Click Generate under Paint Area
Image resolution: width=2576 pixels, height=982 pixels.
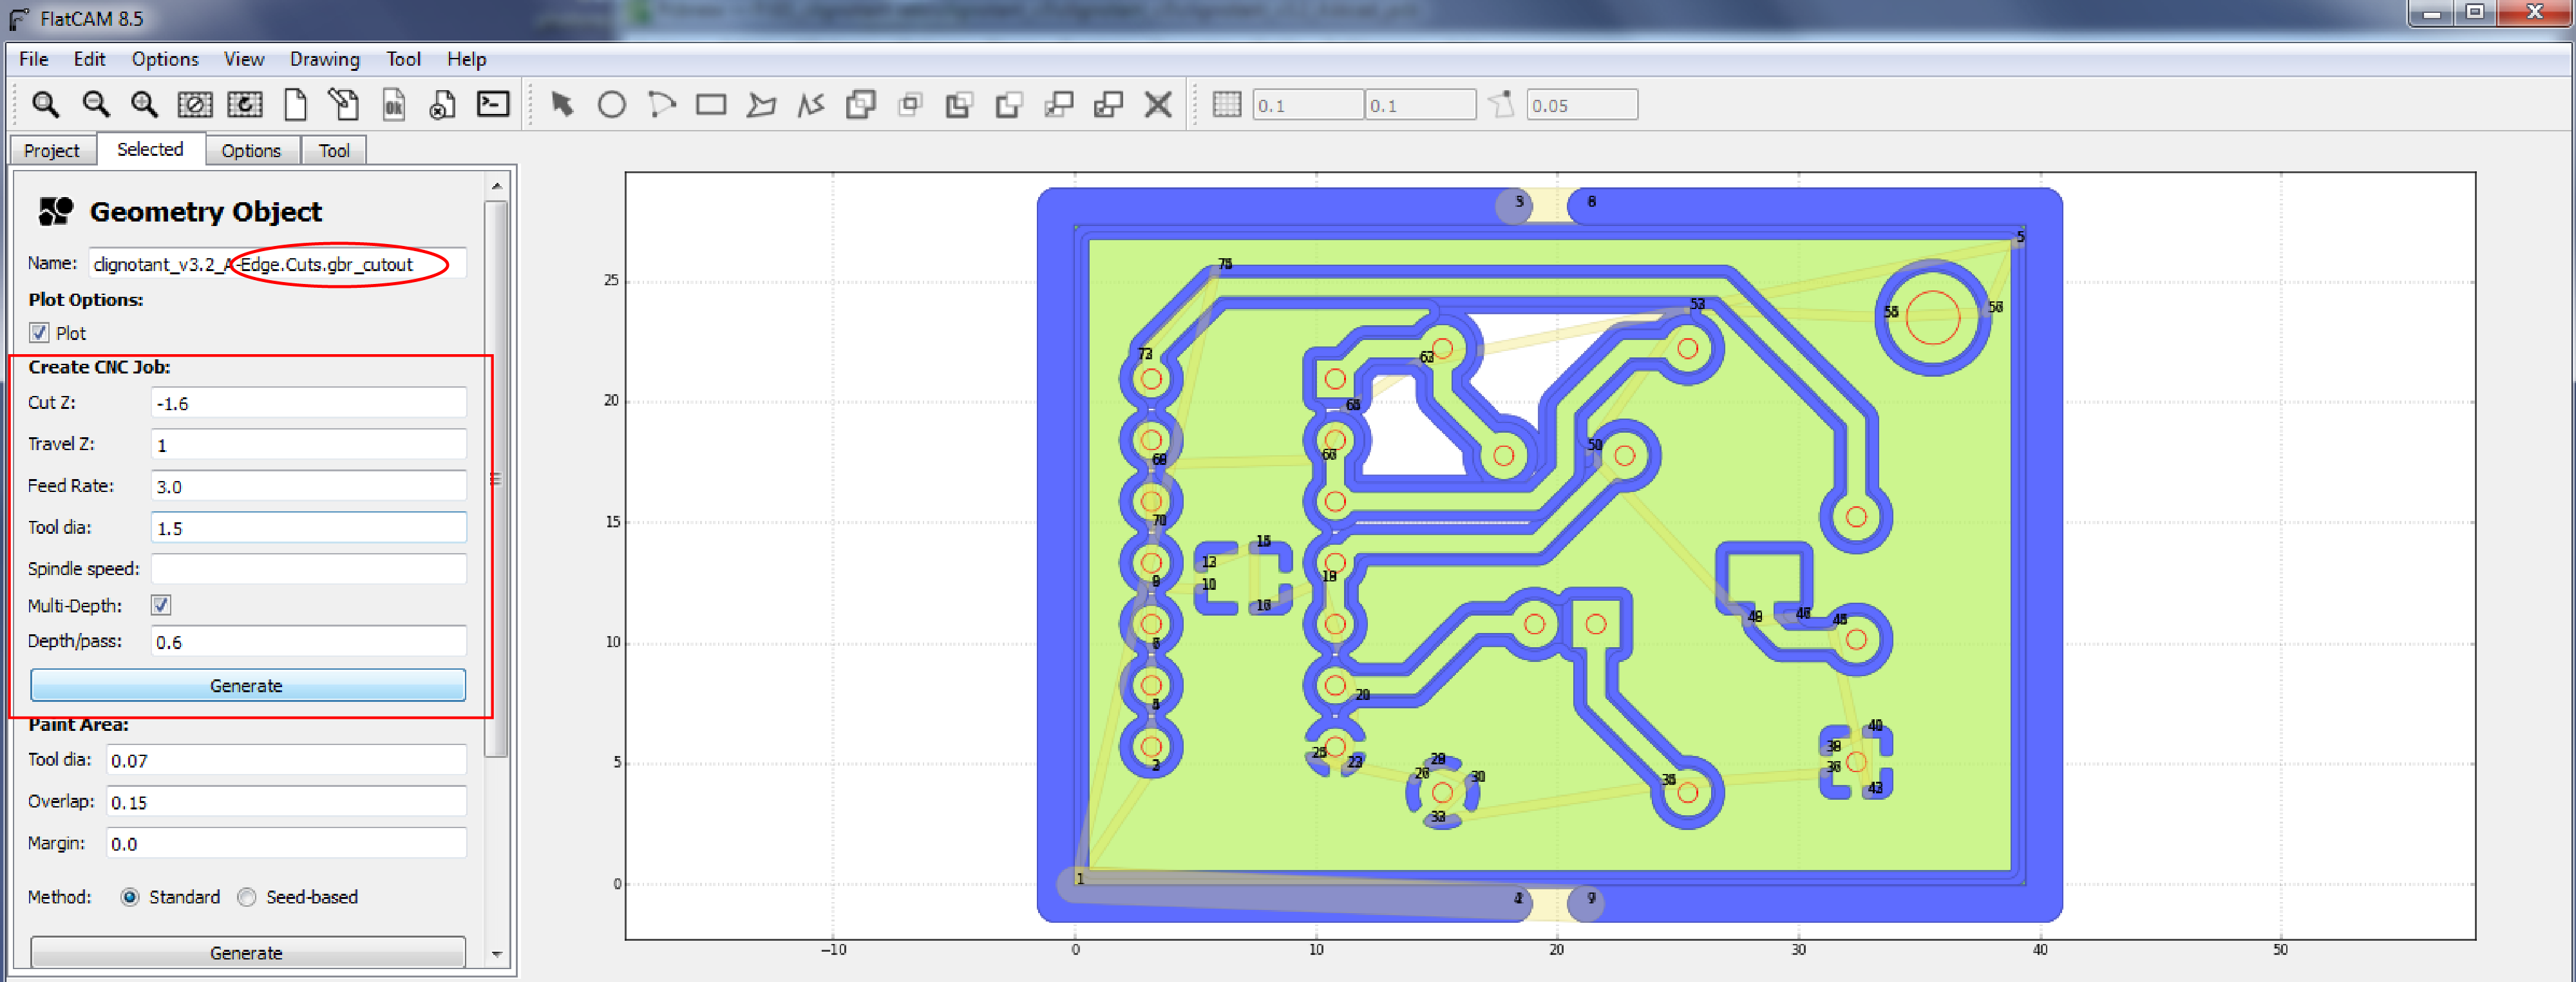pyautogui.click(x=247, y=952)
